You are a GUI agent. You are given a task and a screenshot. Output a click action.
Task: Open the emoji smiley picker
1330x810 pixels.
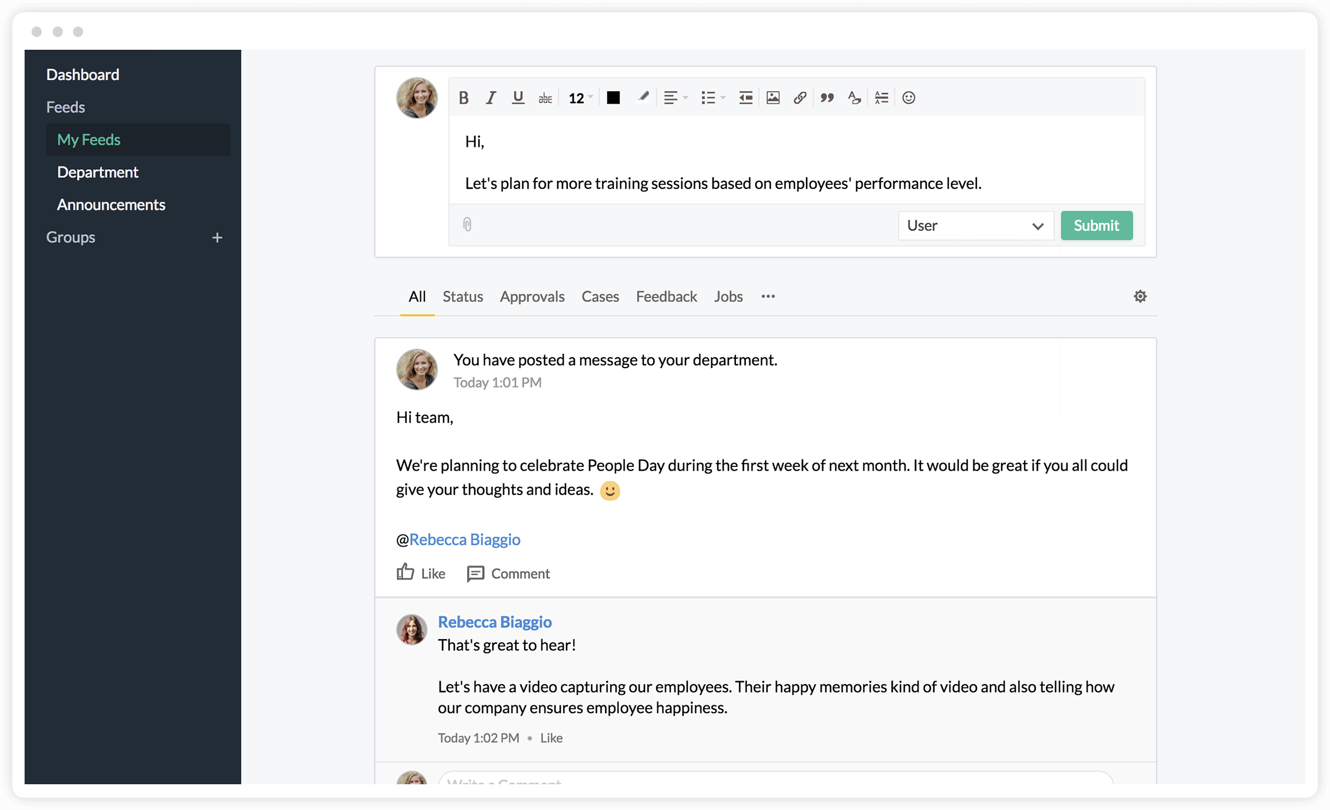[909, 98]
